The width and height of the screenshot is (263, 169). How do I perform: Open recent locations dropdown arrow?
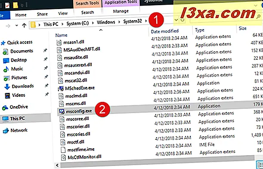[16, 26]
